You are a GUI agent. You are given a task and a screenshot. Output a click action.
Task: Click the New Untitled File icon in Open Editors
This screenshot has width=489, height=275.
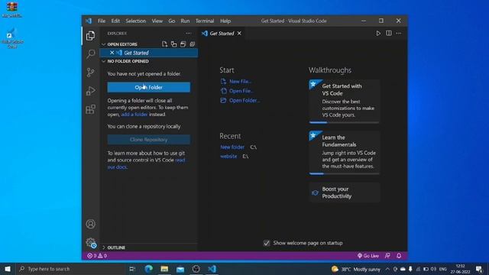[164, 44]
